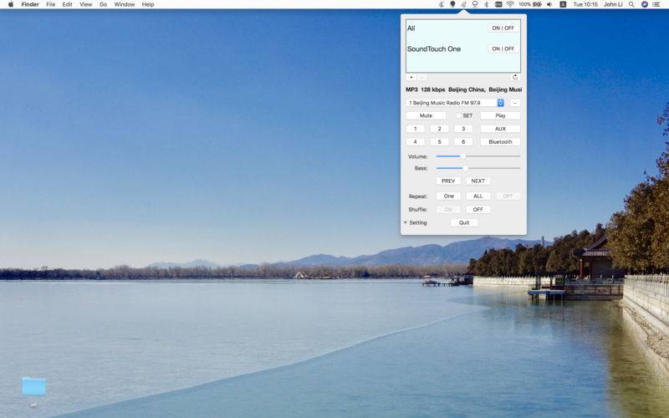Select preset number 3
This screenshot has width=669, height=418.
tap(463, 129)
